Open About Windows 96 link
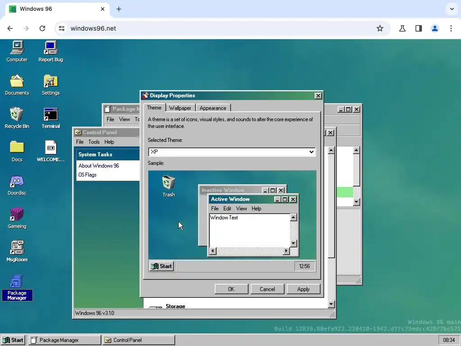The height and width of the screenshot is (346, 461). point(99,166)
